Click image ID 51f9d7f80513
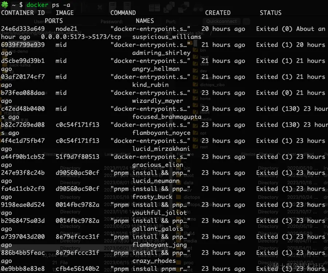 [x=77, y=157]
